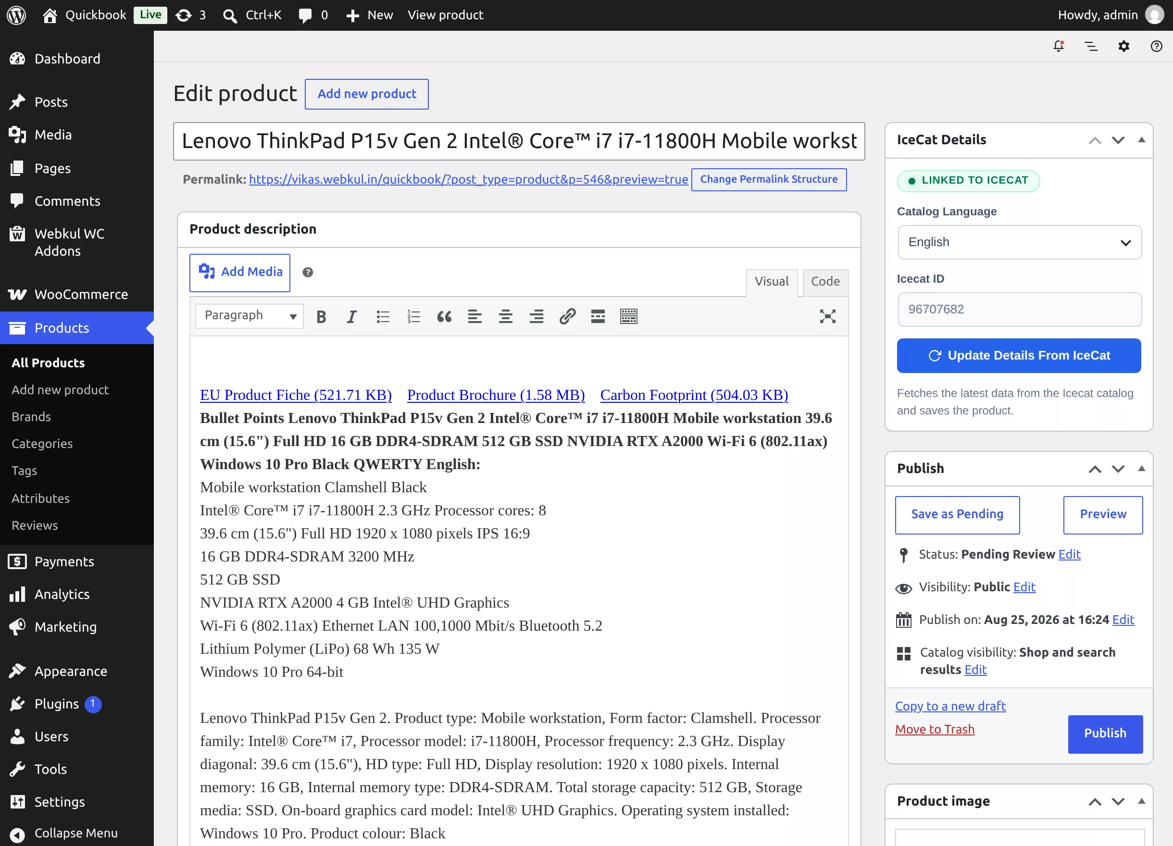
Task: Open the comments bubble in admin bar
Action: 305,15
